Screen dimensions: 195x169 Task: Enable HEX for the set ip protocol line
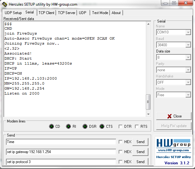pyautogui.click(x=121, y=162)
